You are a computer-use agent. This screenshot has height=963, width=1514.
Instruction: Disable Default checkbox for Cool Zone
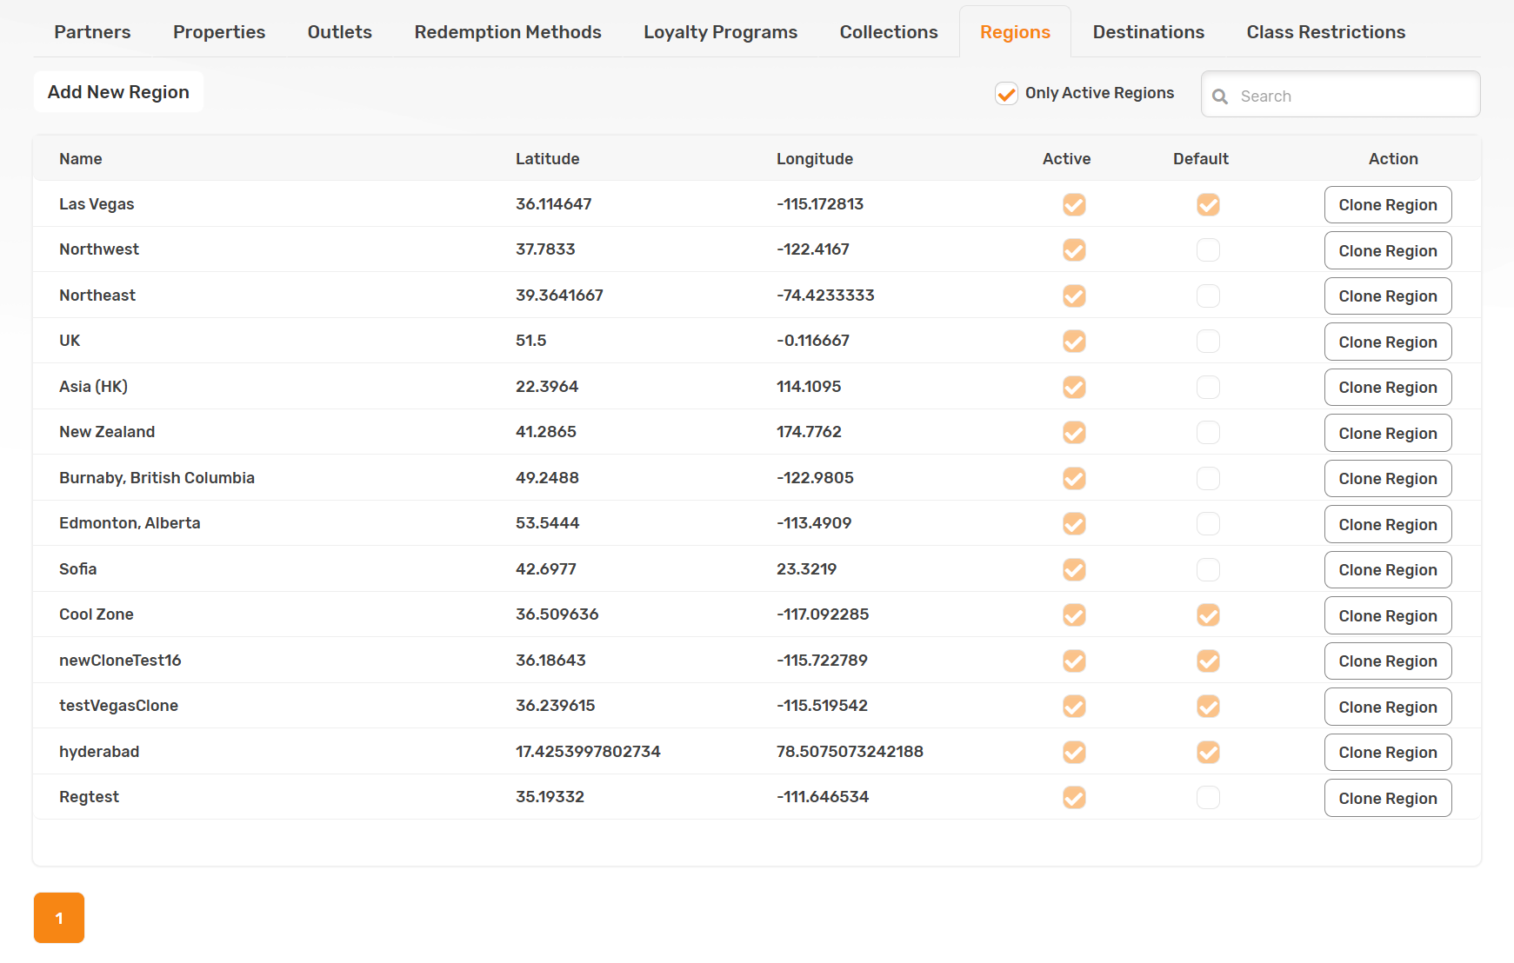1208,615
